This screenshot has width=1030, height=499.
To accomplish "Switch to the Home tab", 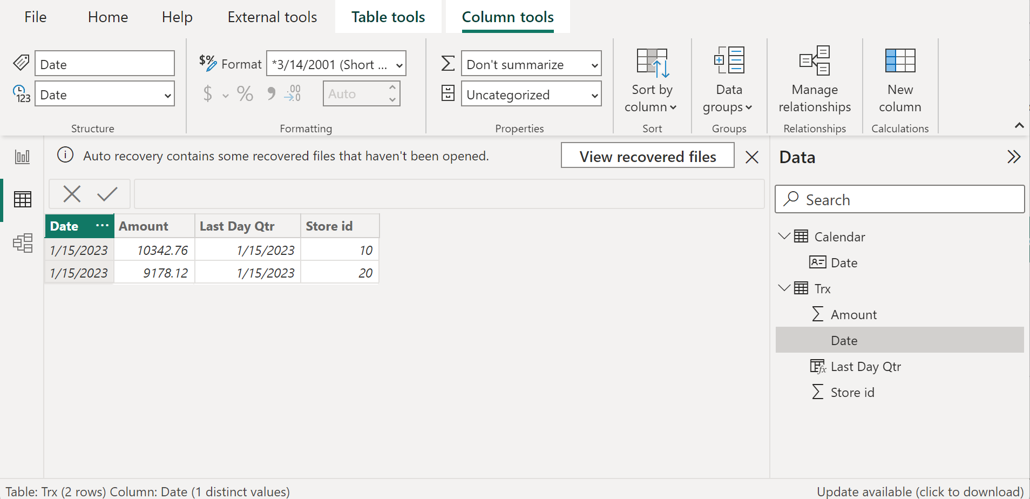I will [x=108, y=17].
